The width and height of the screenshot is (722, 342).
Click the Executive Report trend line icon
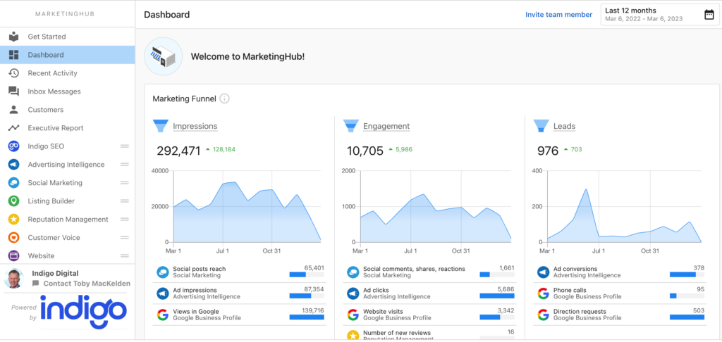(14, 128)
